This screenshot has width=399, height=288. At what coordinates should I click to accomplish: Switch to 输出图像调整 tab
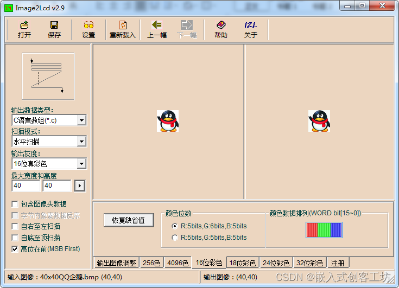point(116,263)
